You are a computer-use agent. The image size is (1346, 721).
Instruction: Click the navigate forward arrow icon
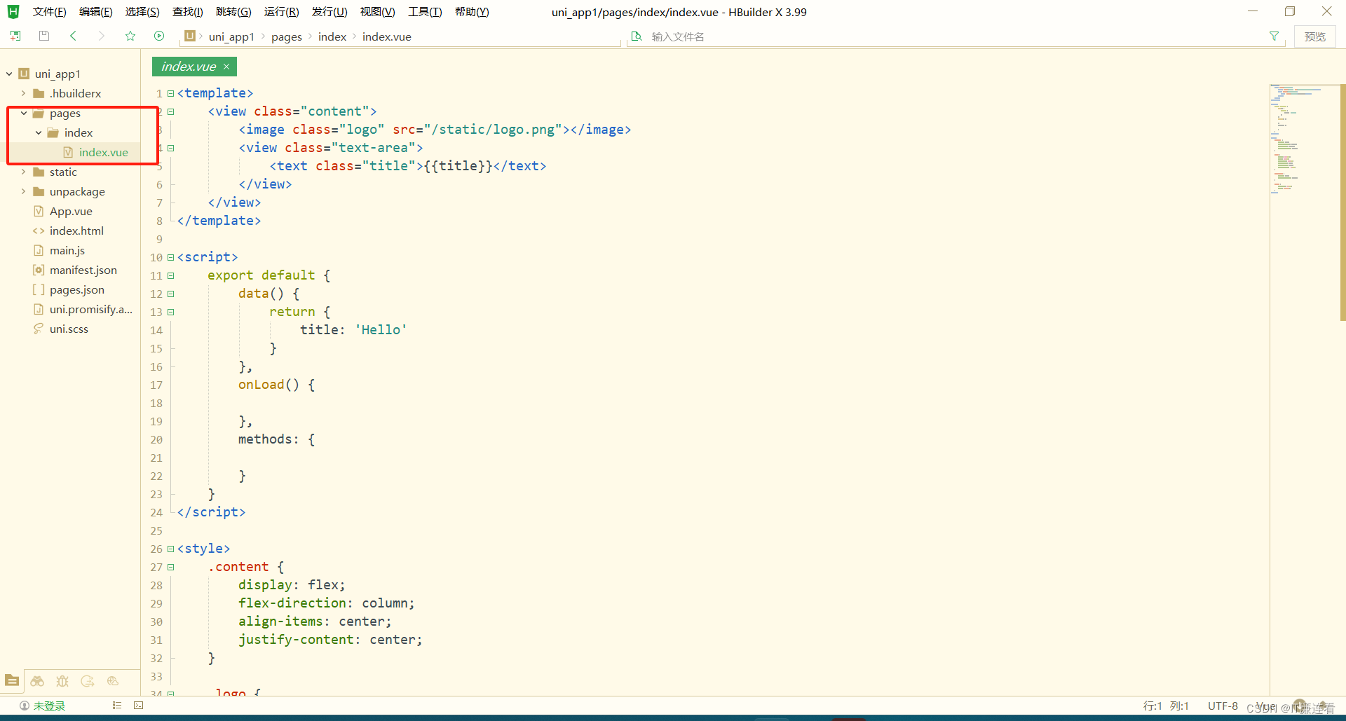pyautogui.click(x=102, y=36)
